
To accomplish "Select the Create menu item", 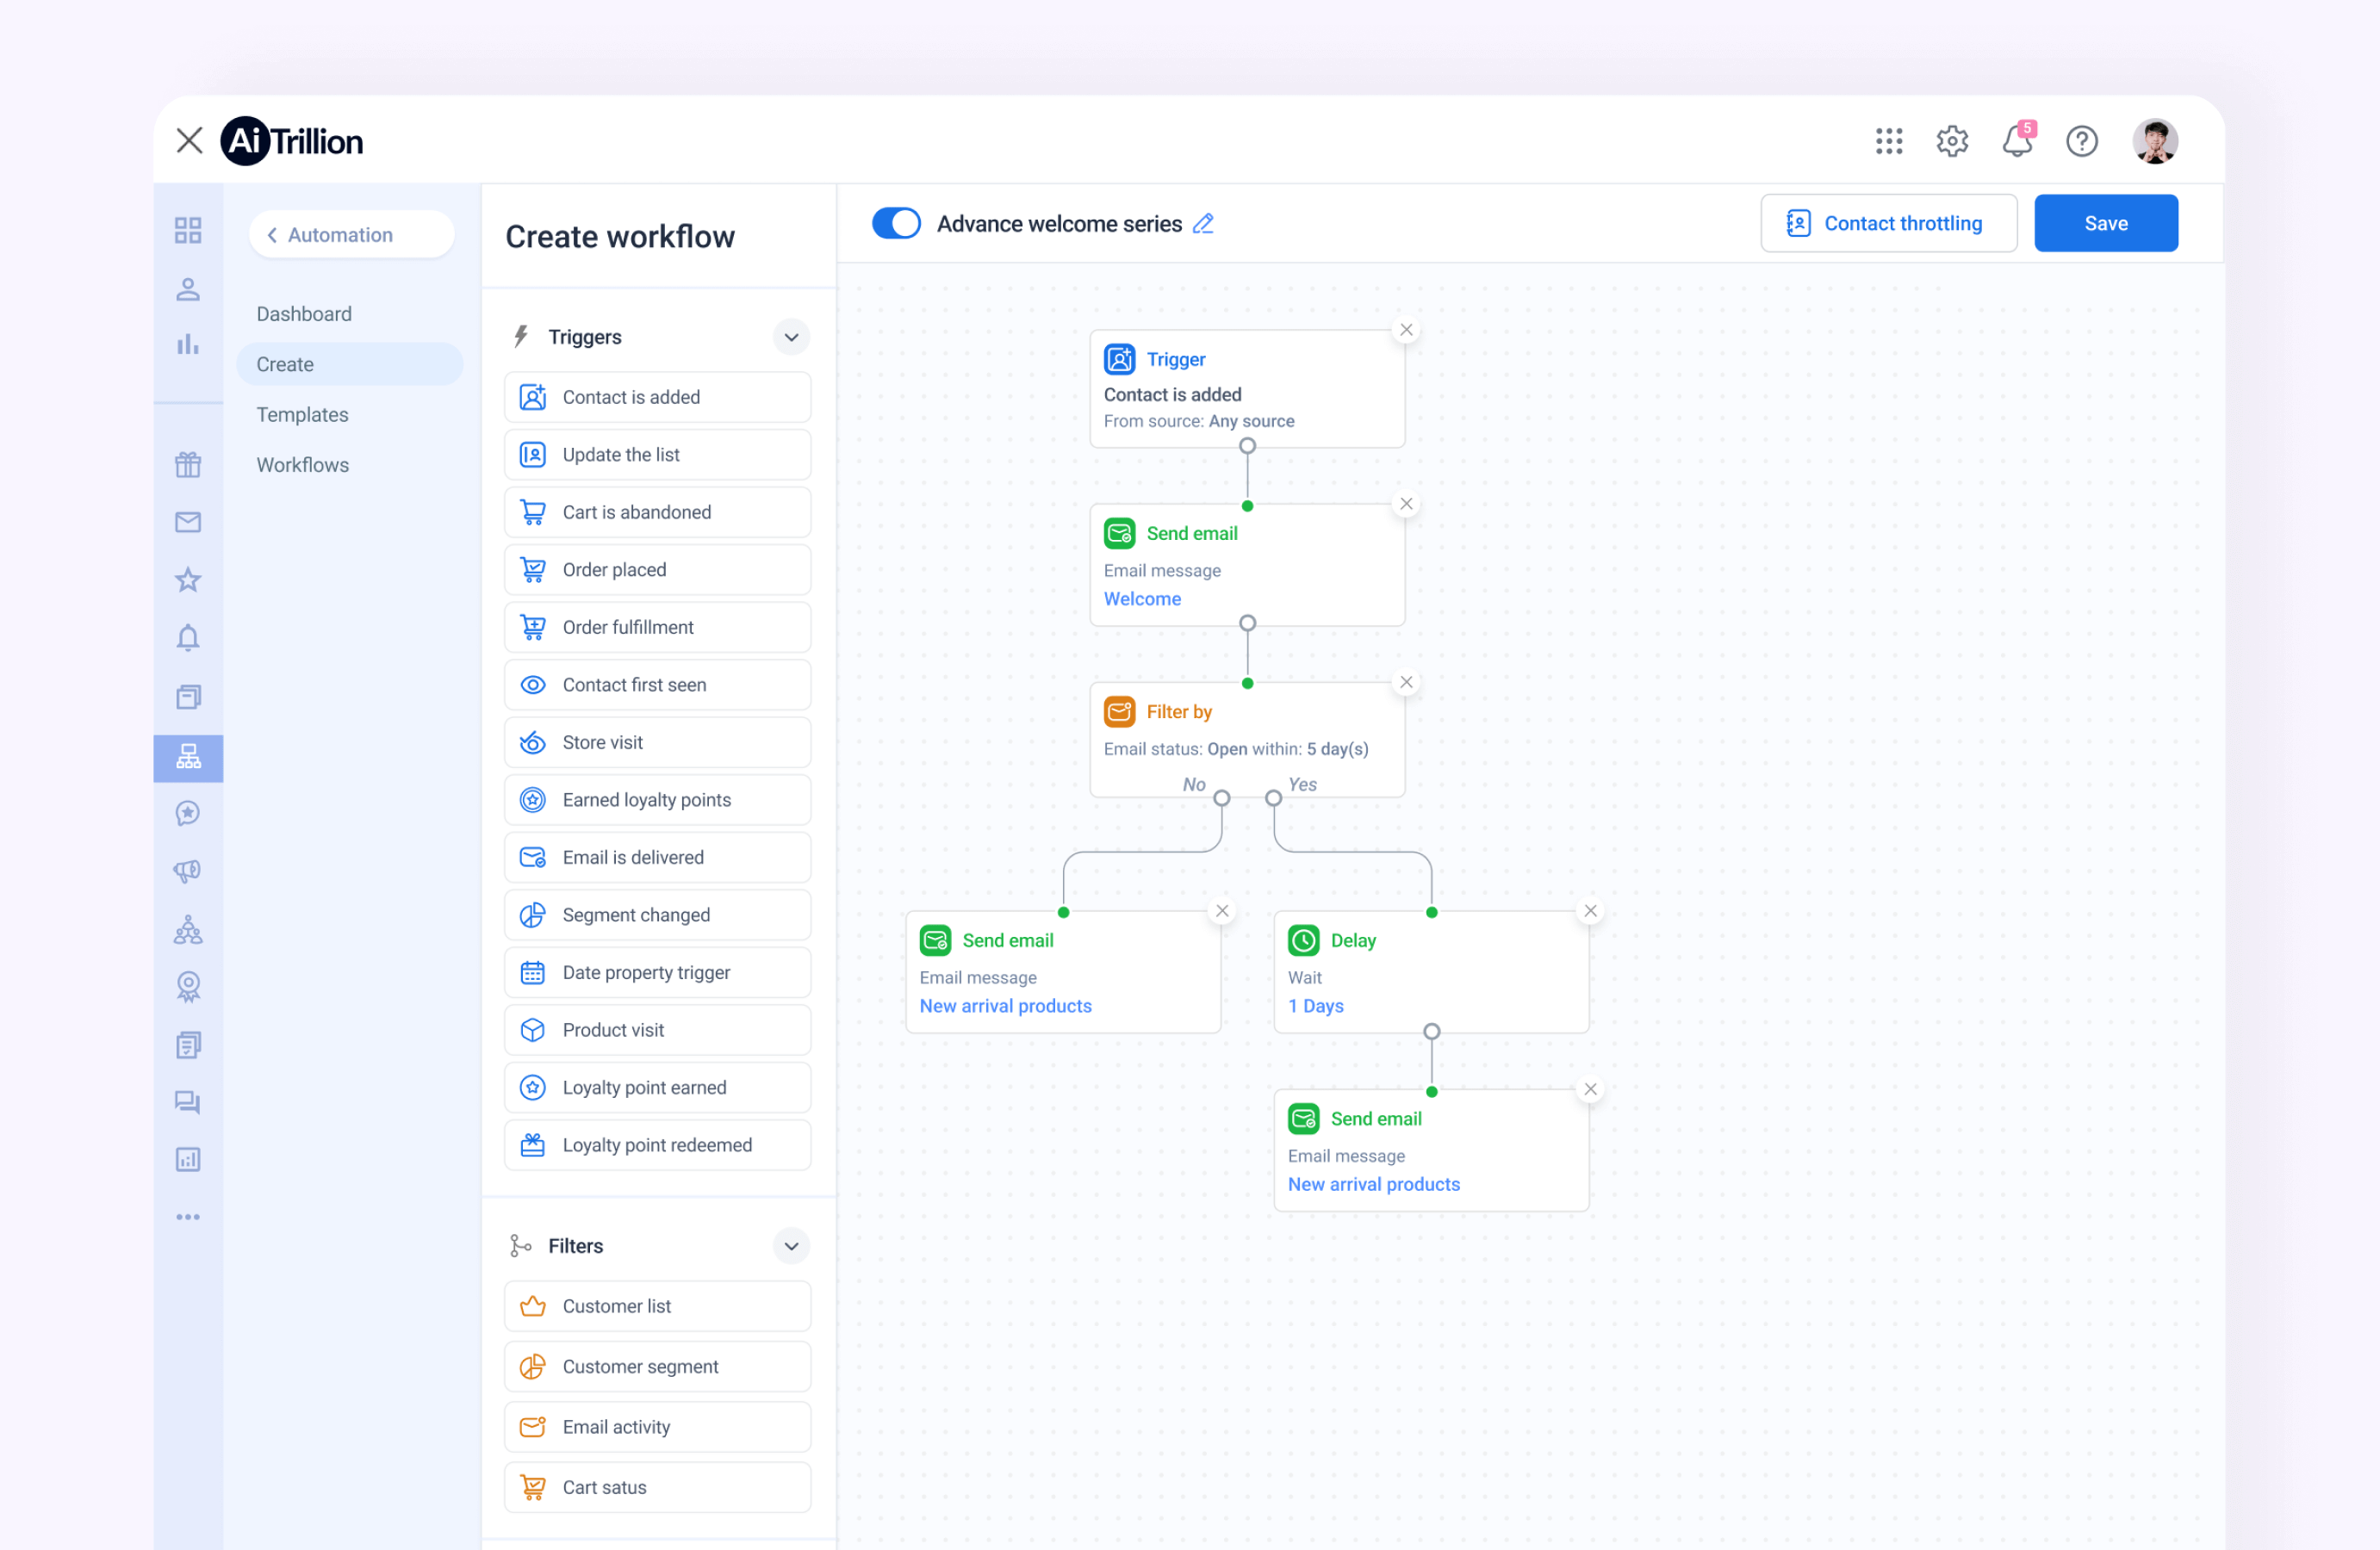I will coord(349,364).
